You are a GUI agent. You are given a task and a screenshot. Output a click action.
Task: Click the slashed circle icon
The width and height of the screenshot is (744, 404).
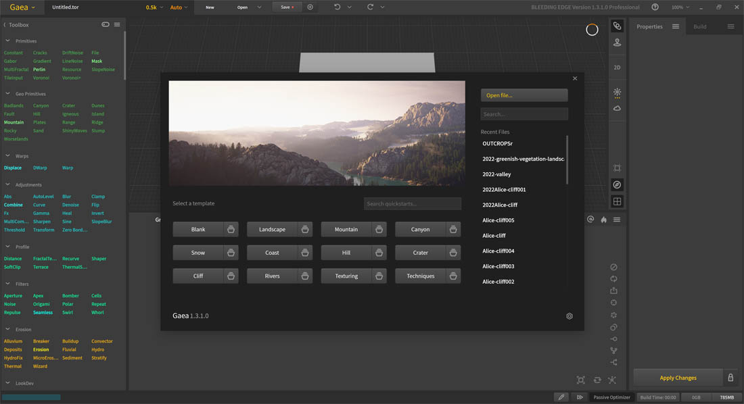pyautogui.click(x=613, y=267)
